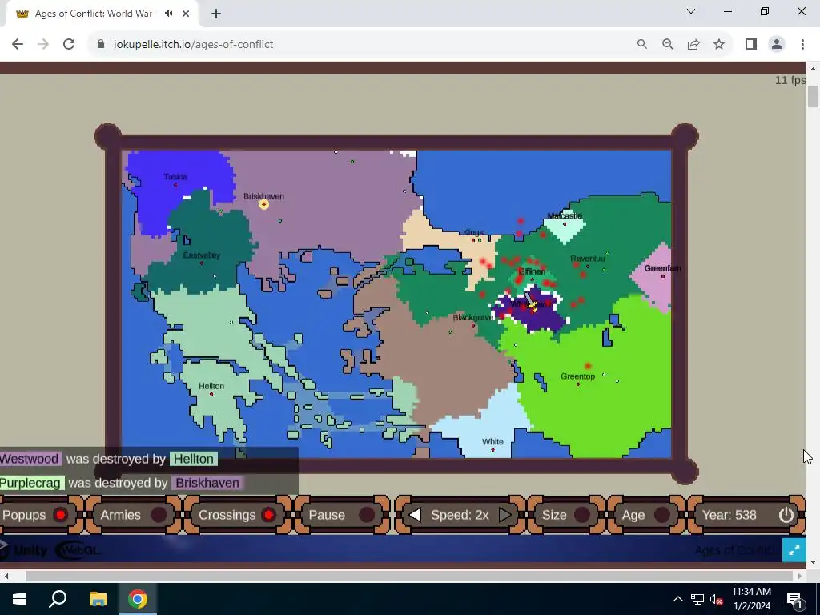Go back in browser history
This screenshot has width=820, height=615.
(18, 45)
